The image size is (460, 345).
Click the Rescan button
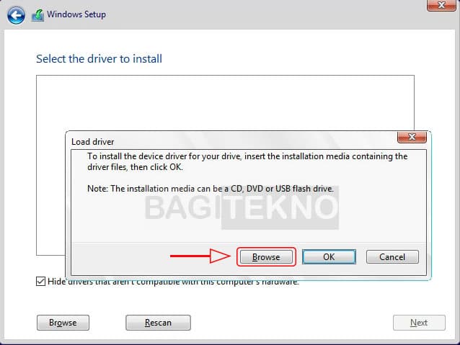coord(158,323)
